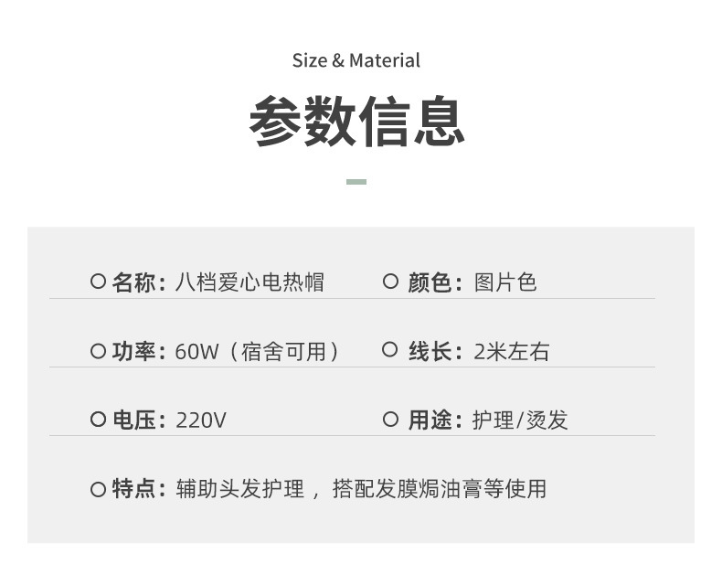Click the circle bullet beside 颜色
Viewport: 722px width, 564px height.
tap(390, 282)
